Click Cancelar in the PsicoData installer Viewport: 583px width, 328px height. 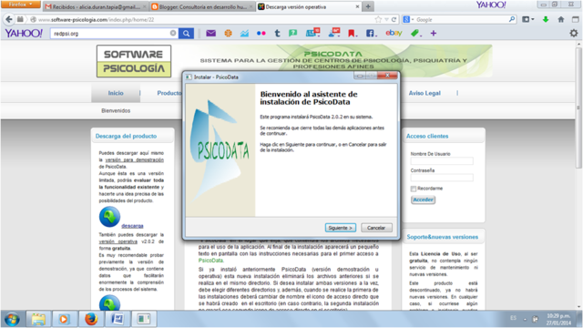click(376, 228)
